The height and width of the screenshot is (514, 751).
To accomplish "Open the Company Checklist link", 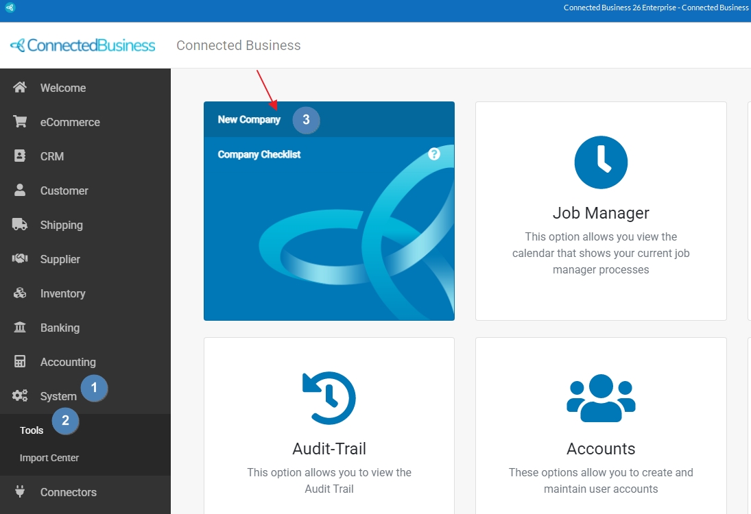I will coord(259,154).
